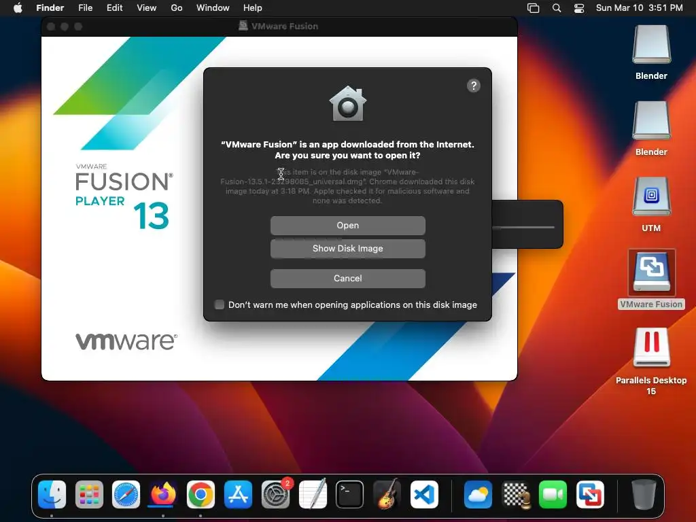Open the Go menu

pyautogui.click(x=177, y=8)
